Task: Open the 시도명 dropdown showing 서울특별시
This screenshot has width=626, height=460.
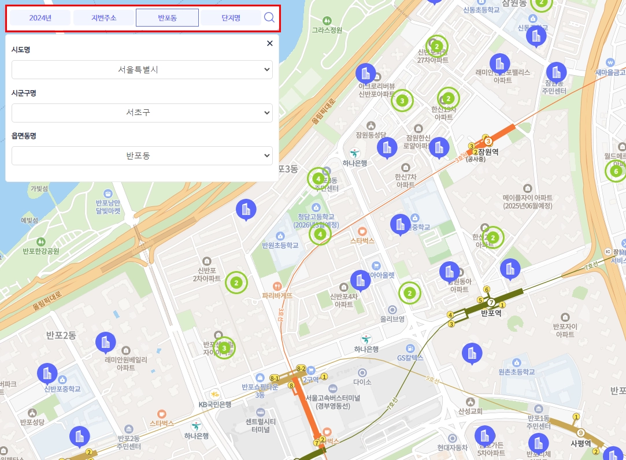Action: pyautogui.click(x=142, y=69)
